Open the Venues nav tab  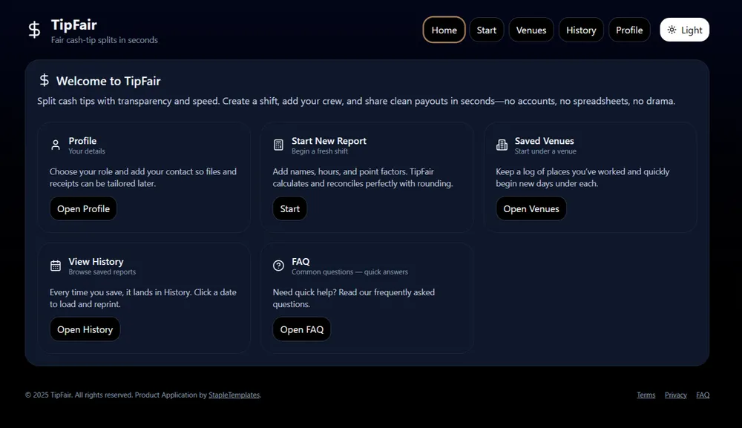[x=531, y=30]
